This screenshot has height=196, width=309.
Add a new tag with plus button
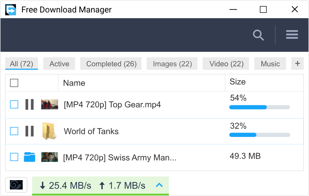(297, 64)
